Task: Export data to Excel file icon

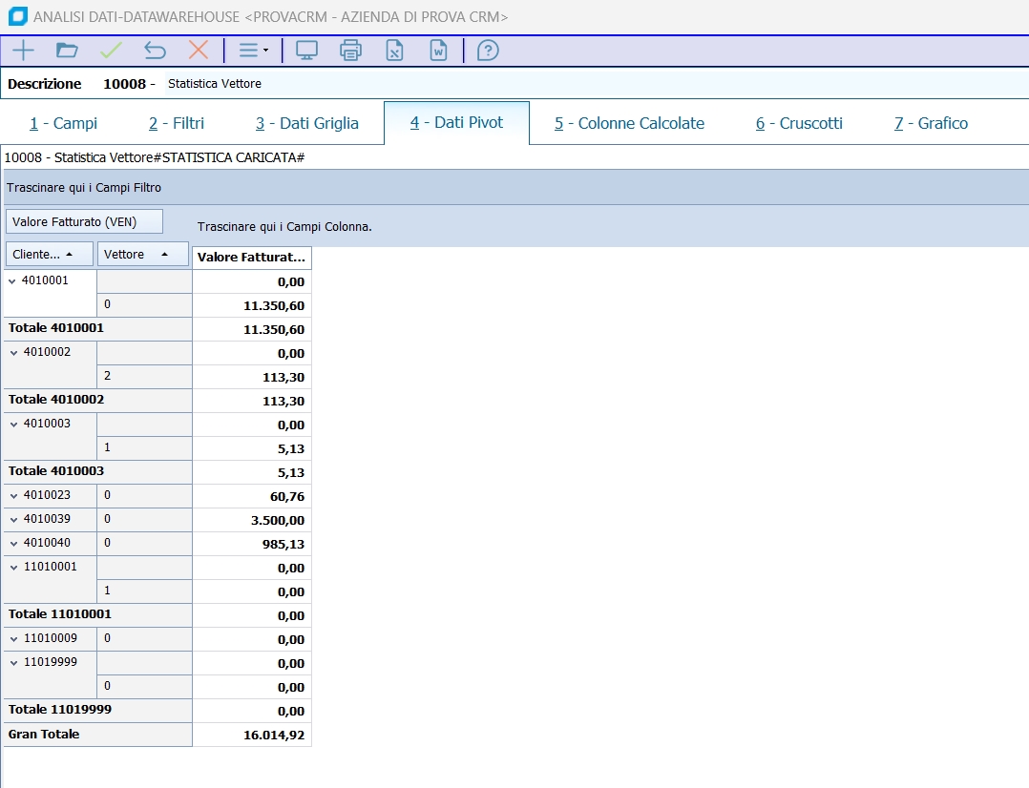Action: [x=394, y=51]
